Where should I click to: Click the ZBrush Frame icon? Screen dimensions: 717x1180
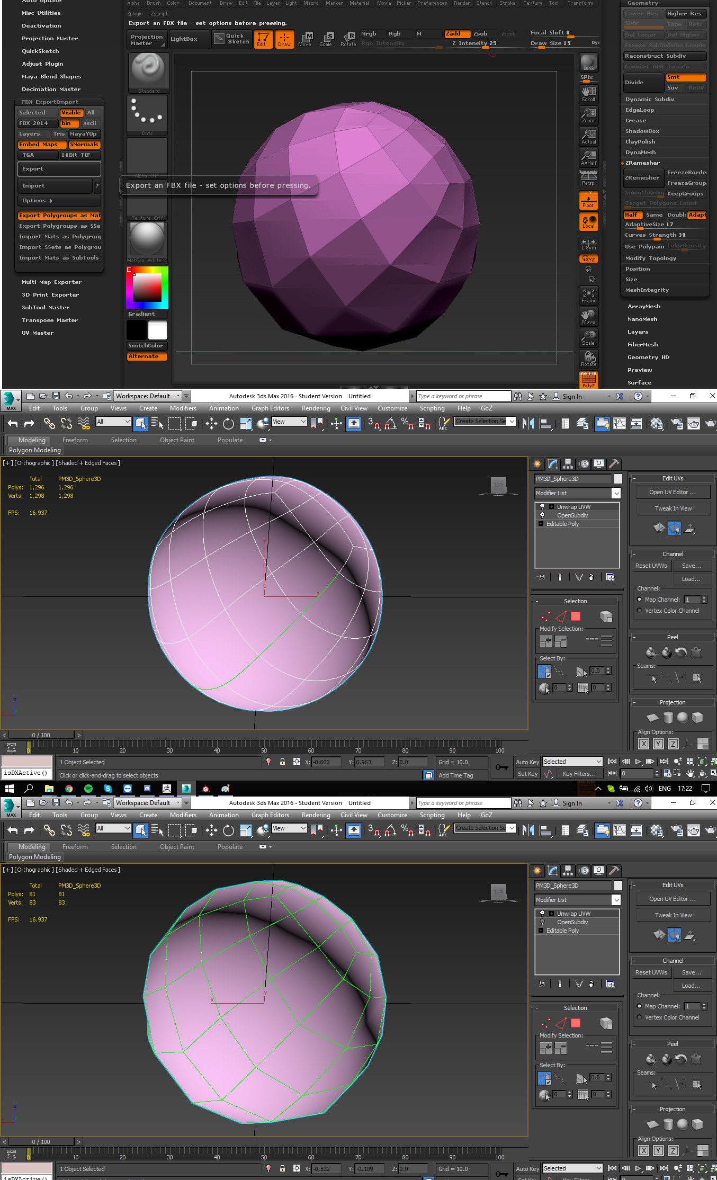tap(588, 296)
